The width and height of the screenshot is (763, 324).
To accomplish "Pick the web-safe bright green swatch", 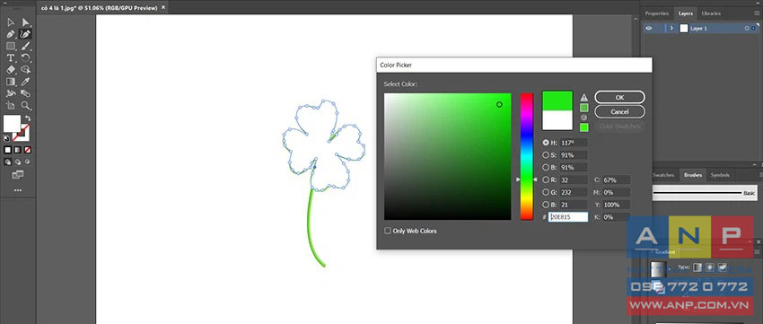I will [x=584, y=127].
